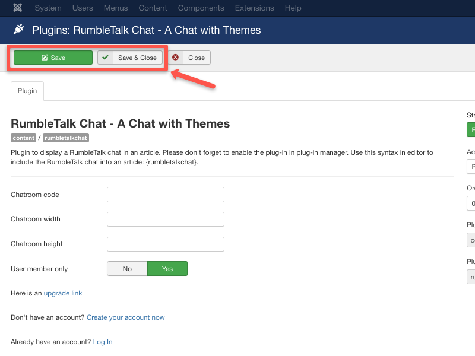
Task: Set User member only to Yes
Action: (167, 269)
